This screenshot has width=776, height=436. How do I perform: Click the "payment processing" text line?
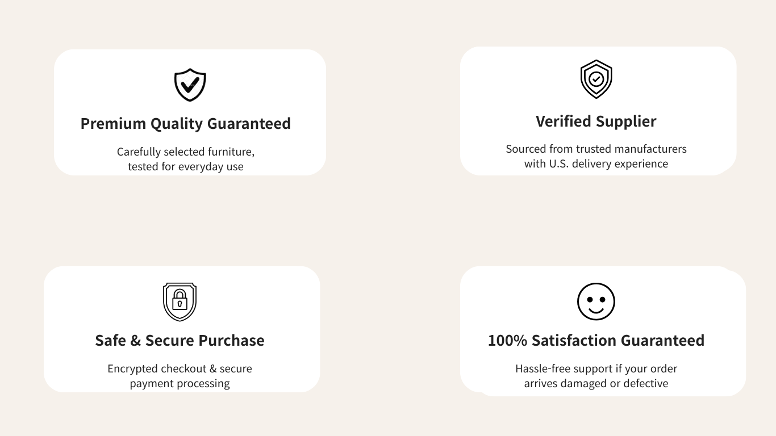[x=180, y=384]
